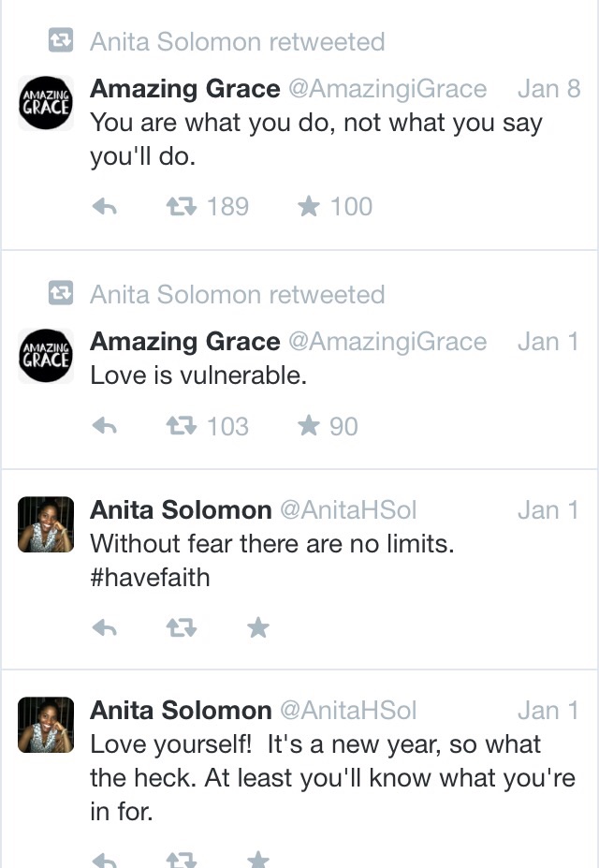Click the Anita Solomon name on the 'Without fear' tweet

181,510
